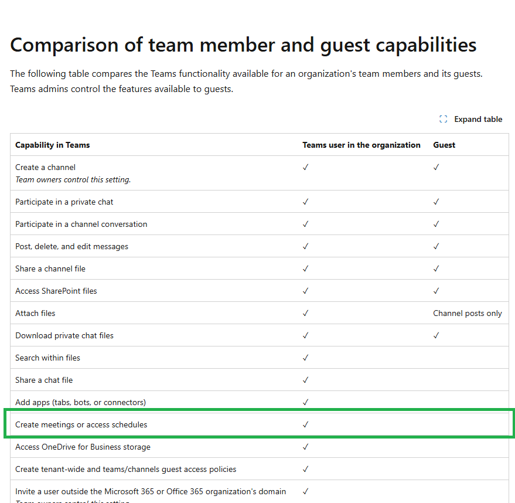Screen dimensions: 515x503
Task: Select the checkmark under Guest for Create a channel
Action: coord(436,167)
